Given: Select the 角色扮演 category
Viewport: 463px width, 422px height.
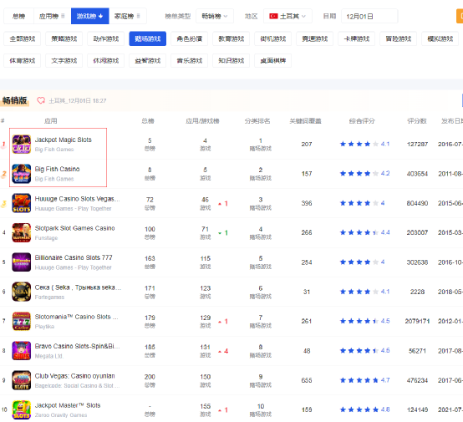Looking at the screenshot, I should [x=189, y=38].
